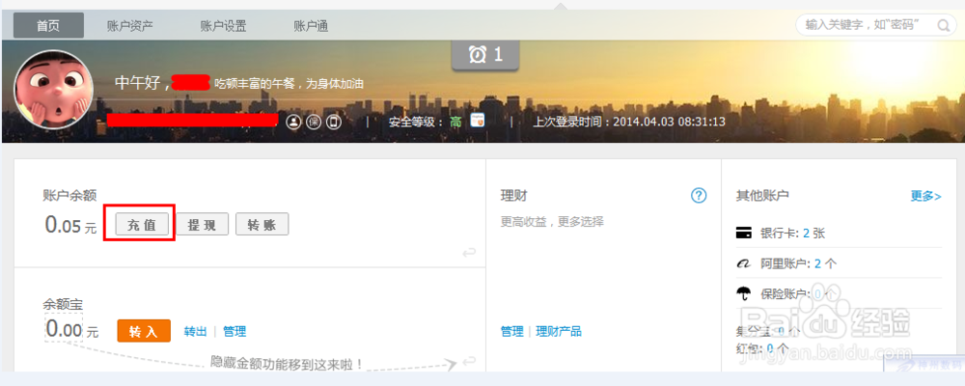
Task: Open 管理 link beside 转出
Action: (234, 332)
